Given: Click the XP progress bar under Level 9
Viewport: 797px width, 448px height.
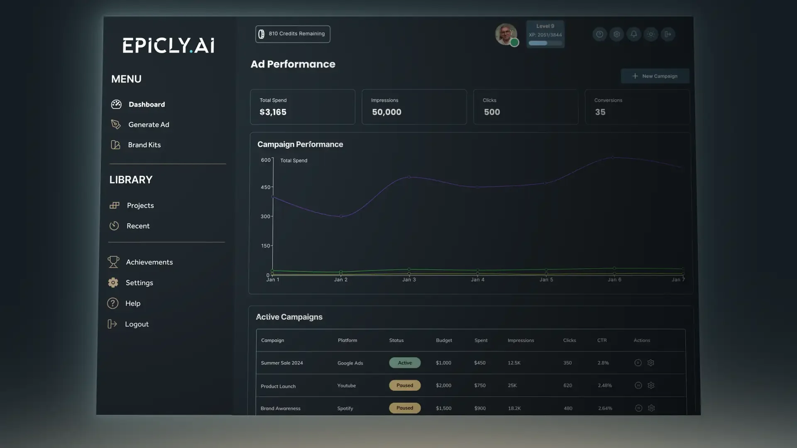Looking at the screenshot, I should [x=544, y=43].
